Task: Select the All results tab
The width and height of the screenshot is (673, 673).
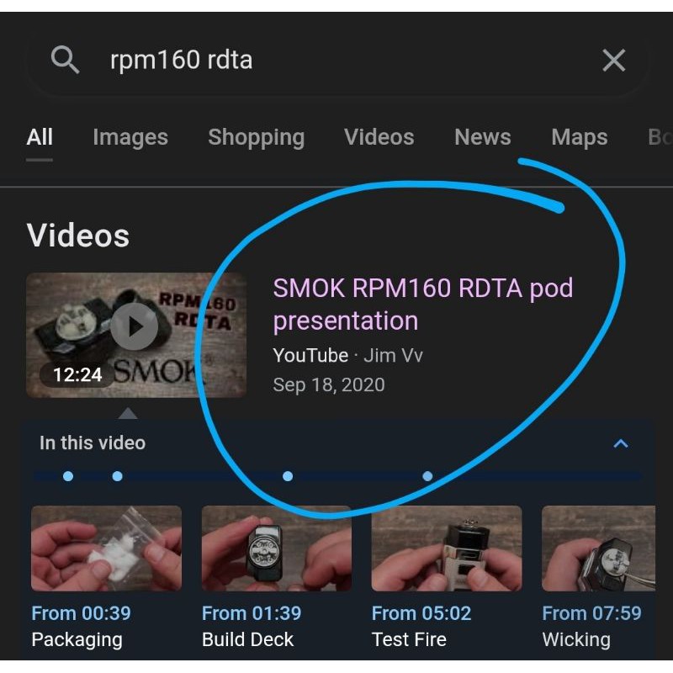Action: [40, 137]
